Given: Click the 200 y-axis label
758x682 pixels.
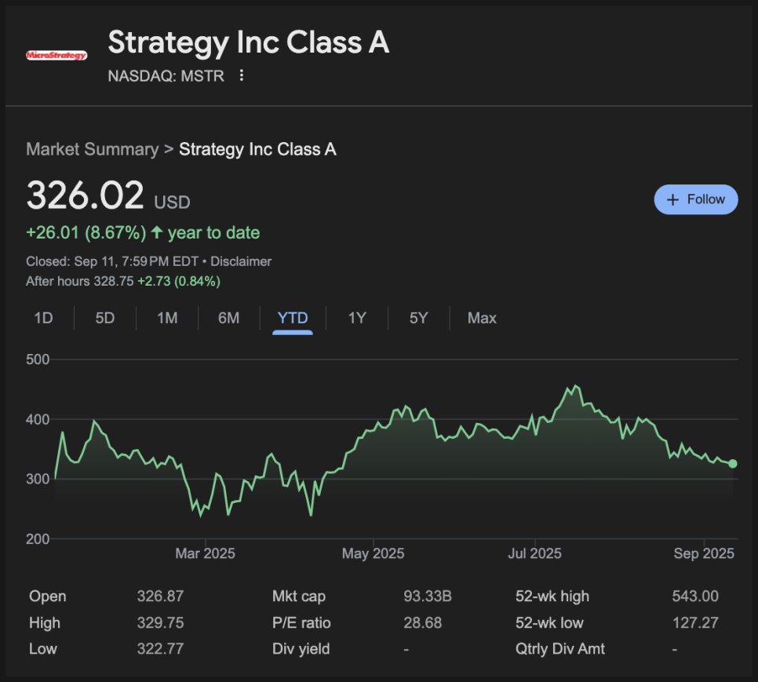Looking at the screenshot, I should point(38,539).
